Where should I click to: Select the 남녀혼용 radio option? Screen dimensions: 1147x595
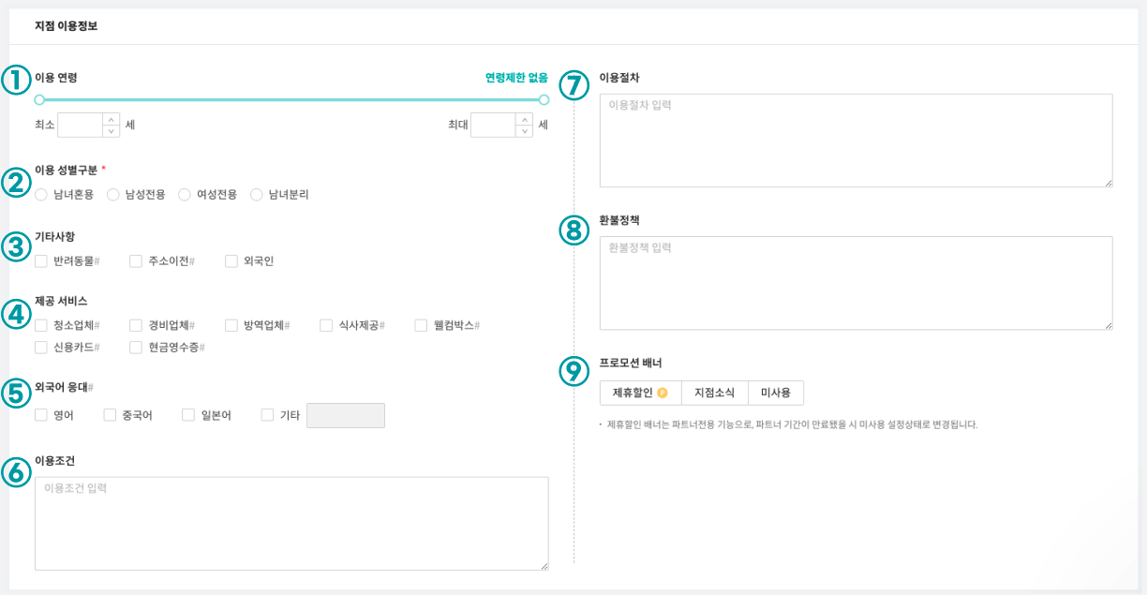[41, 195]
